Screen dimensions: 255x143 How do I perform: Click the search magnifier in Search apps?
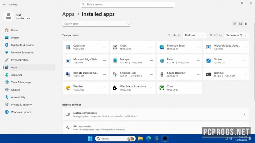[x=128, y=24]
